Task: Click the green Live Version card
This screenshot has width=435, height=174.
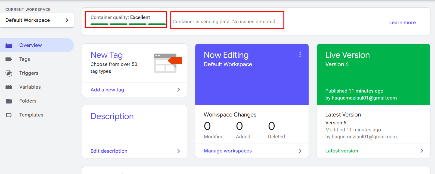Action: (373, 74)
